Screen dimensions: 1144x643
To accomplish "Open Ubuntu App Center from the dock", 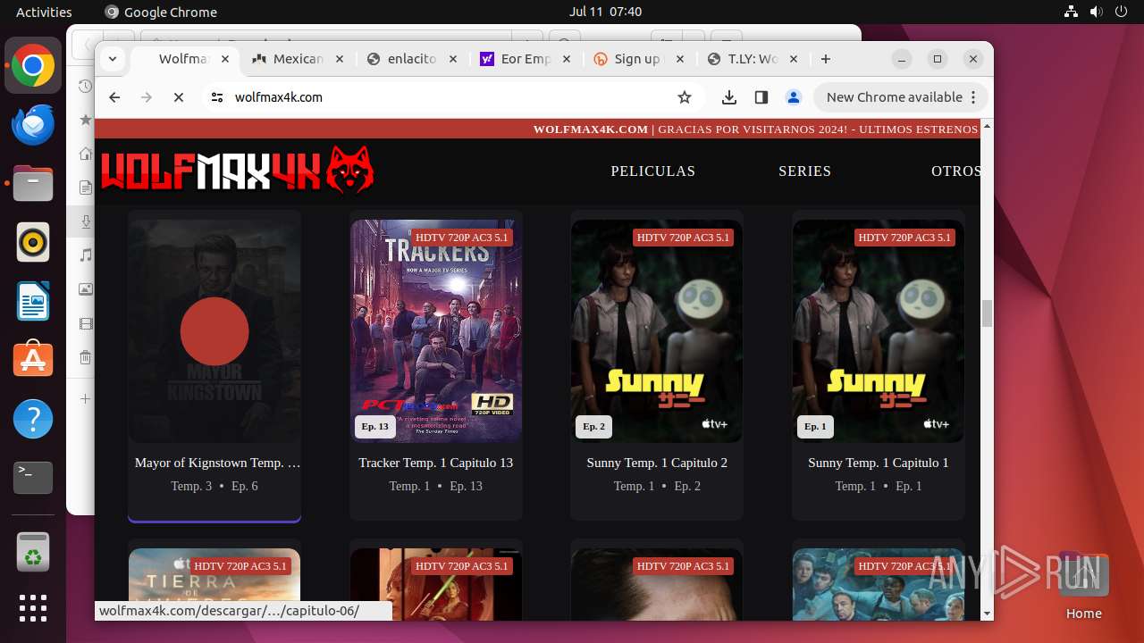I will click(x=33, y=360).
